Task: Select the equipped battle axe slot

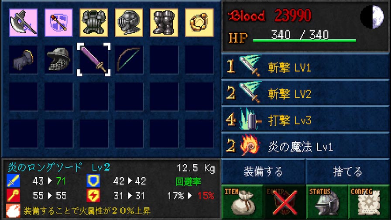Action: [24, 22]
